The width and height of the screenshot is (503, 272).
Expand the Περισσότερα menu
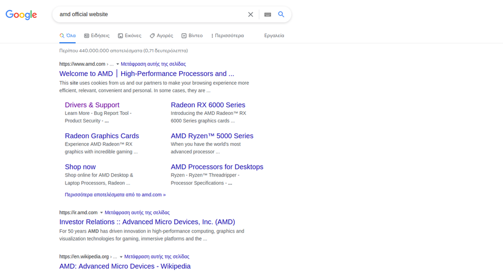(x=228, y=36)
